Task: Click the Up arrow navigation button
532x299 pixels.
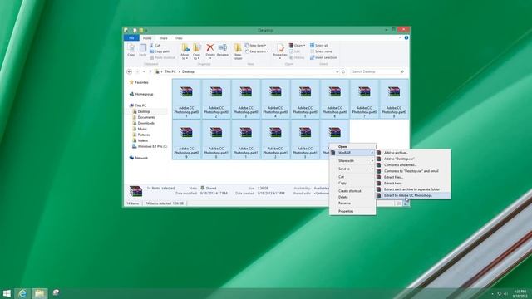Action: pyautogui.click(x=150, y=72)
